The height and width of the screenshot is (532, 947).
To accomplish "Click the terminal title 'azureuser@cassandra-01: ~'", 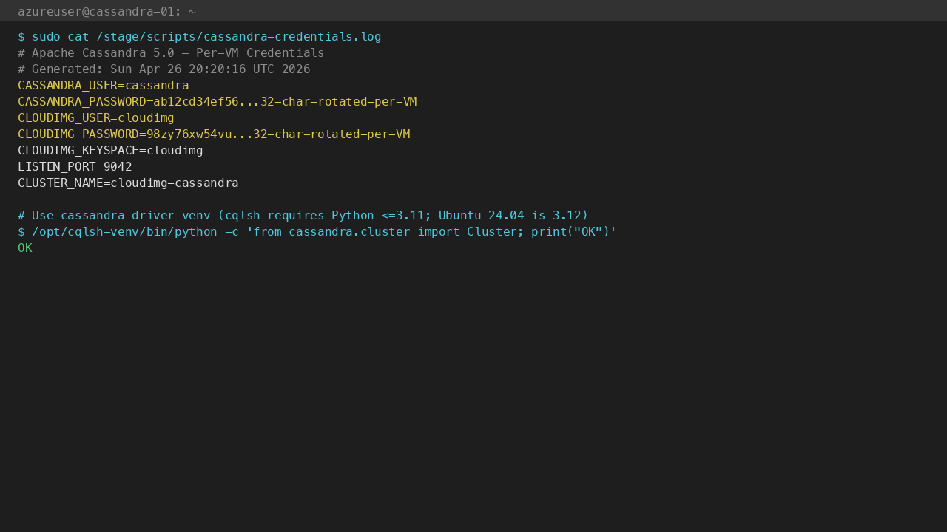I will [107, 12].
